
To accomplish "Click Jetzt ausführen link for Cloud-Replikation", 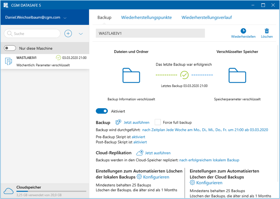I will pyautogui.click(x=158, y=153).
